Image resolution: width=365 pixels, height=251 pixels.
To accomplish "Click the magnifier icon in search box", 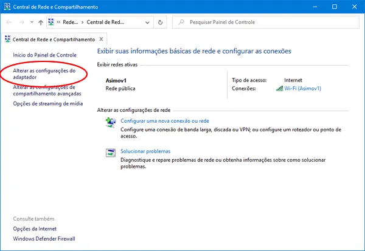I will click(181, 22).
